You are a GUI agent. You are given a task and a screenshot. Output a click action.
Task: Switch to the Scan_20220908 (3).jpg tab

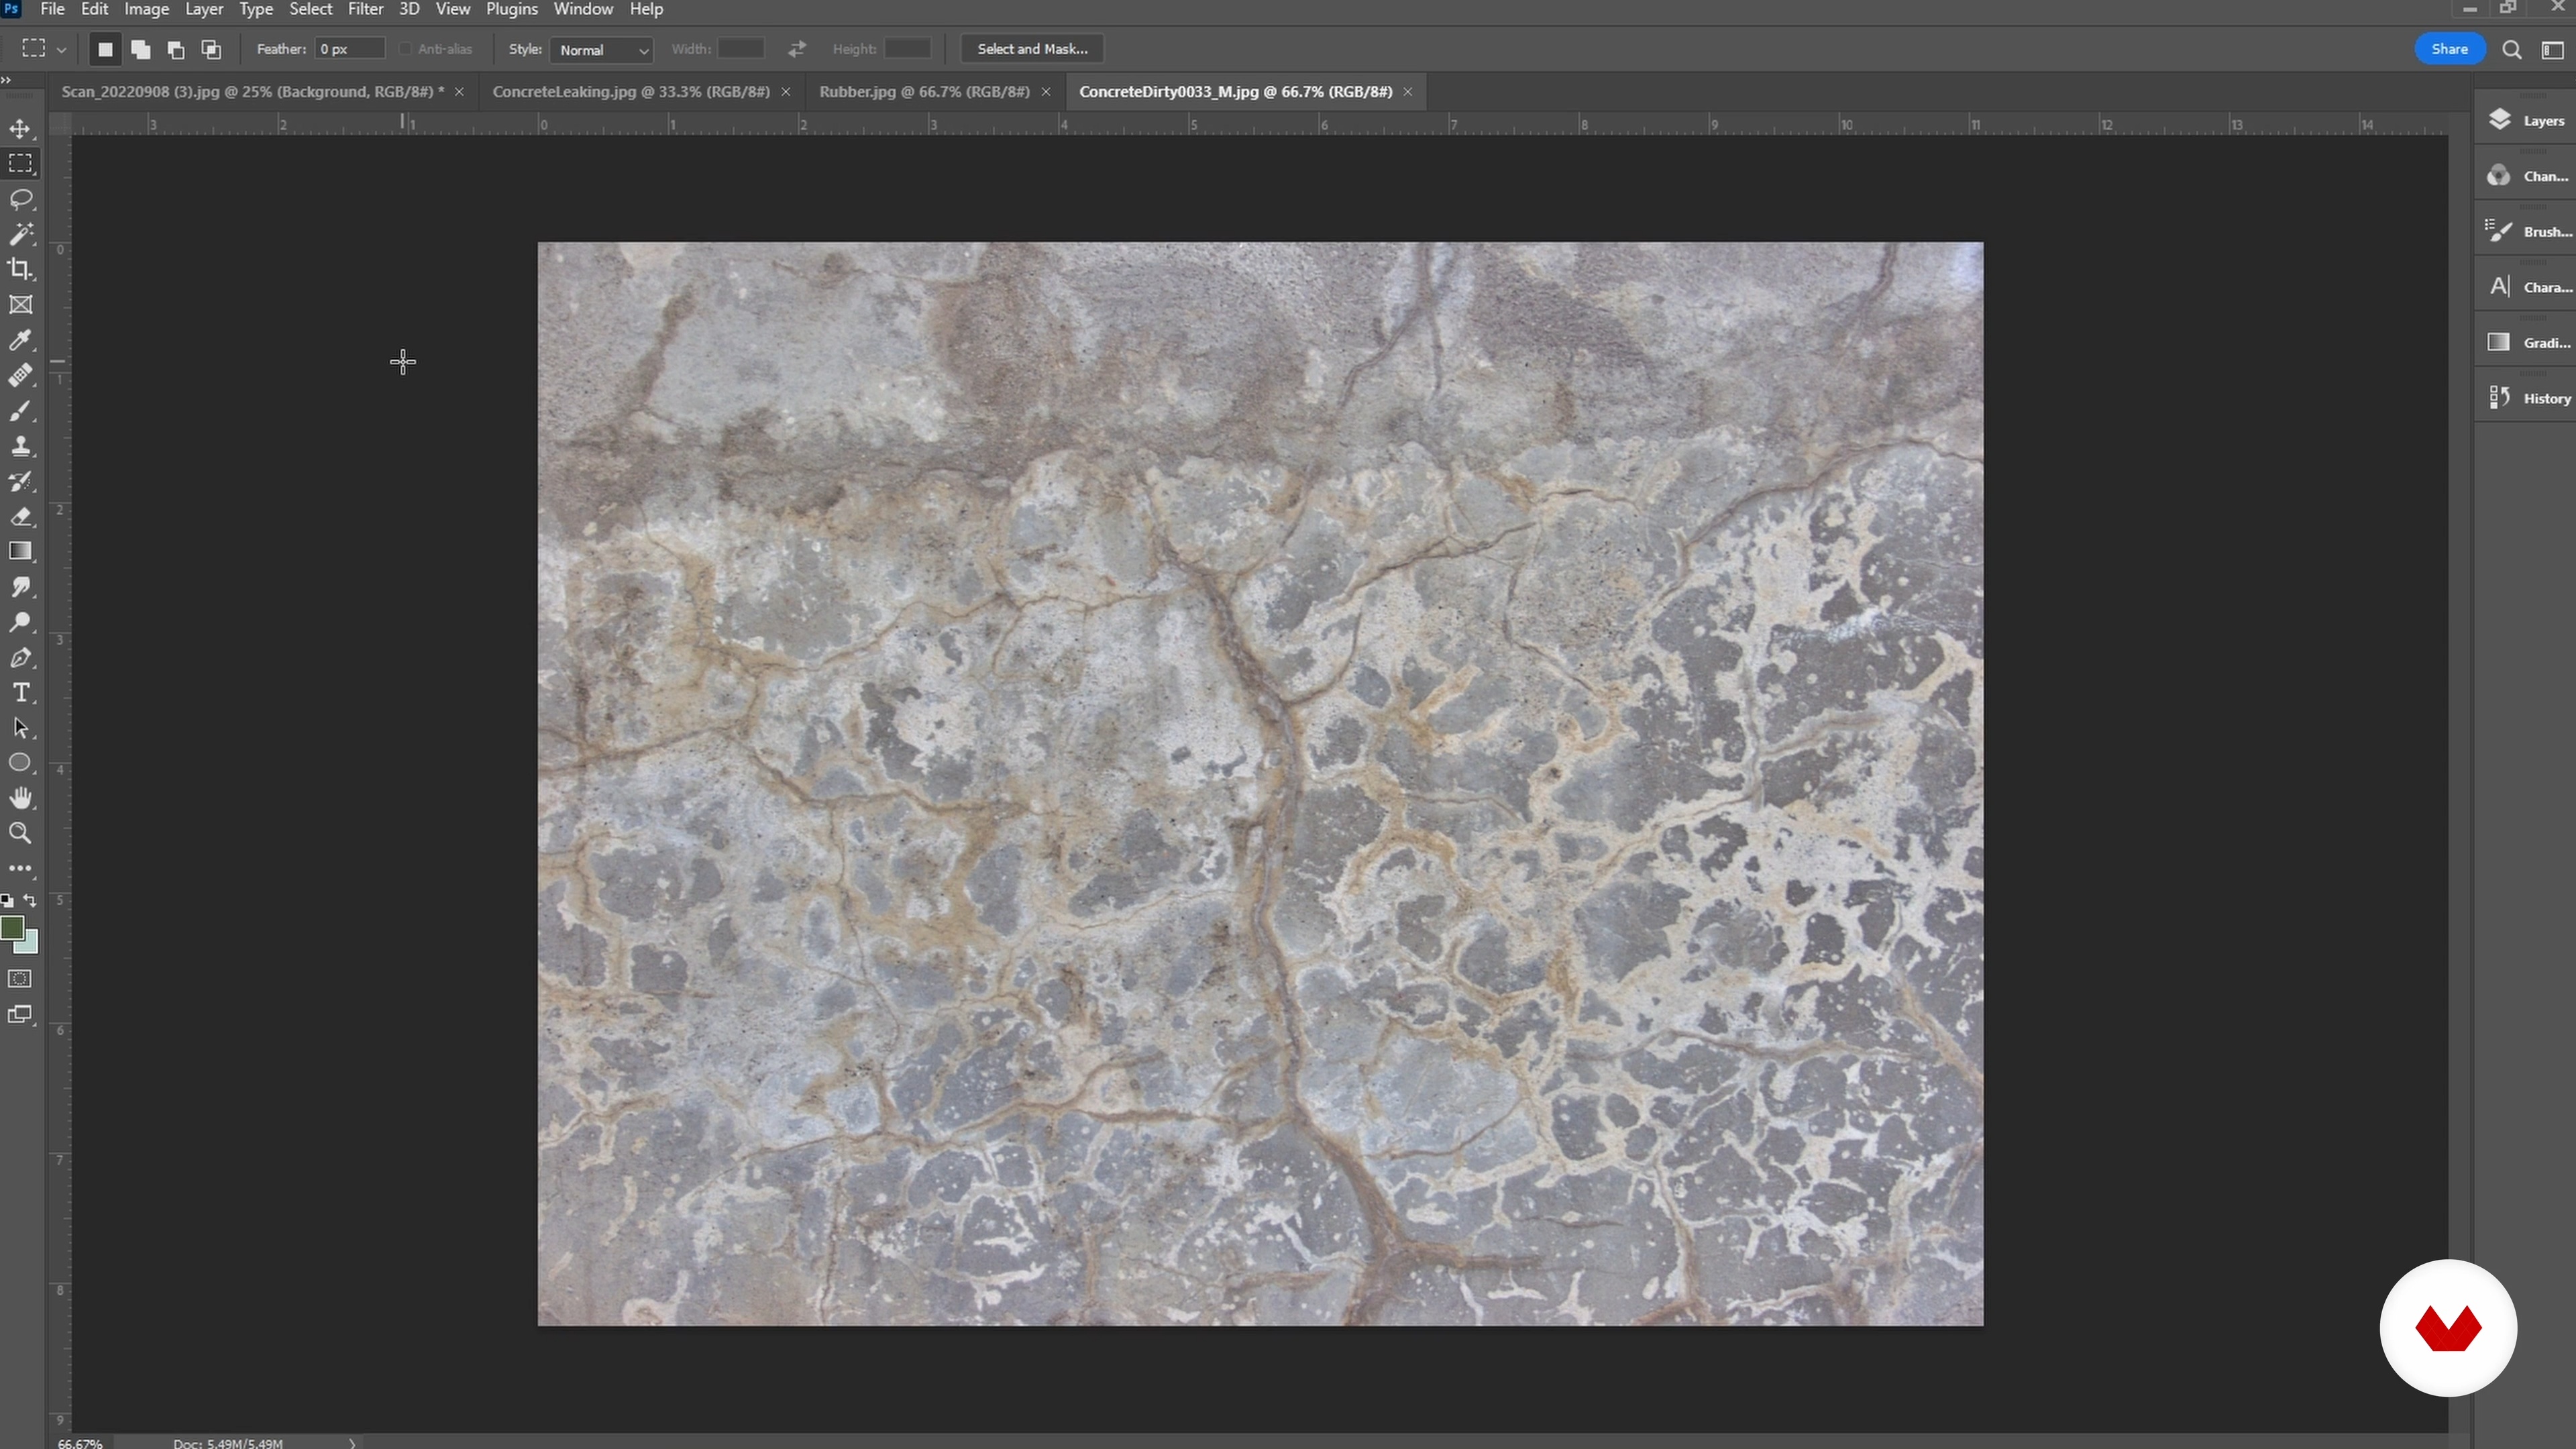(x=252, y=92)
